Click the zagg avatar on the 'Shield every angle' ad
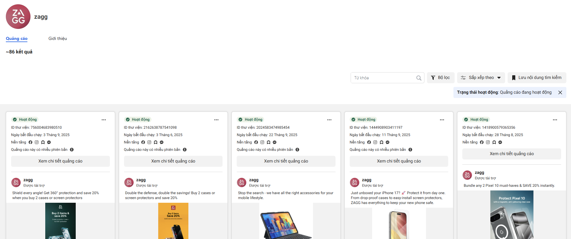571x239 pixels. 16,182
